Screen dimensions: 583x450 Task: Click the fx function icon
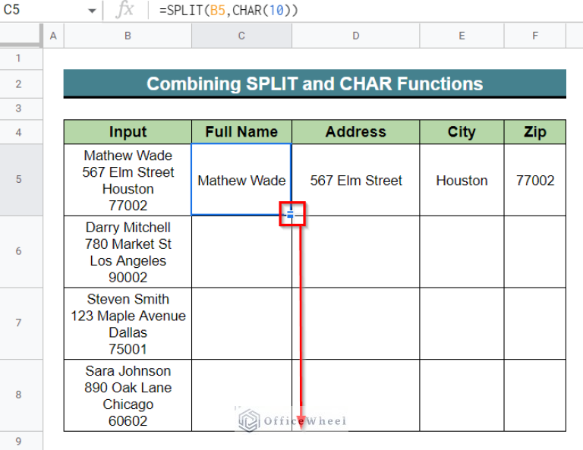click(x=124, y=10)
